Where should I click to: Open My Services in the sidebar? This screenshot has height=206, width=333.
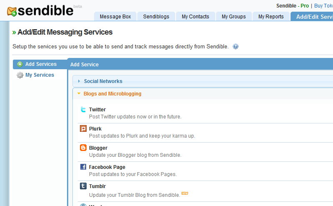point(40,75)
